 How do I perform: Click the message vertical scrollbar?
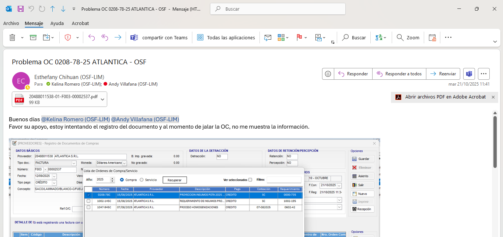(x=495, y=141)
